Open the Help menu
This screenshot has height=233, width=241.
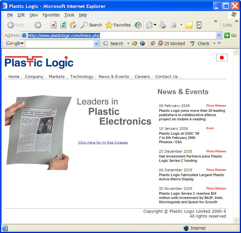coord(83,15)
